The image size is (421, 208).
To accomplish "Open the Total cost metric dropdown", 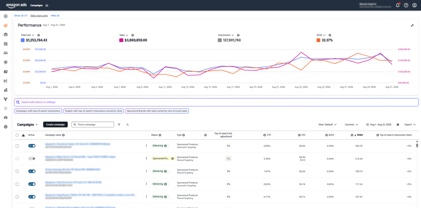I will pyautogui.click(x=28, y=35).
